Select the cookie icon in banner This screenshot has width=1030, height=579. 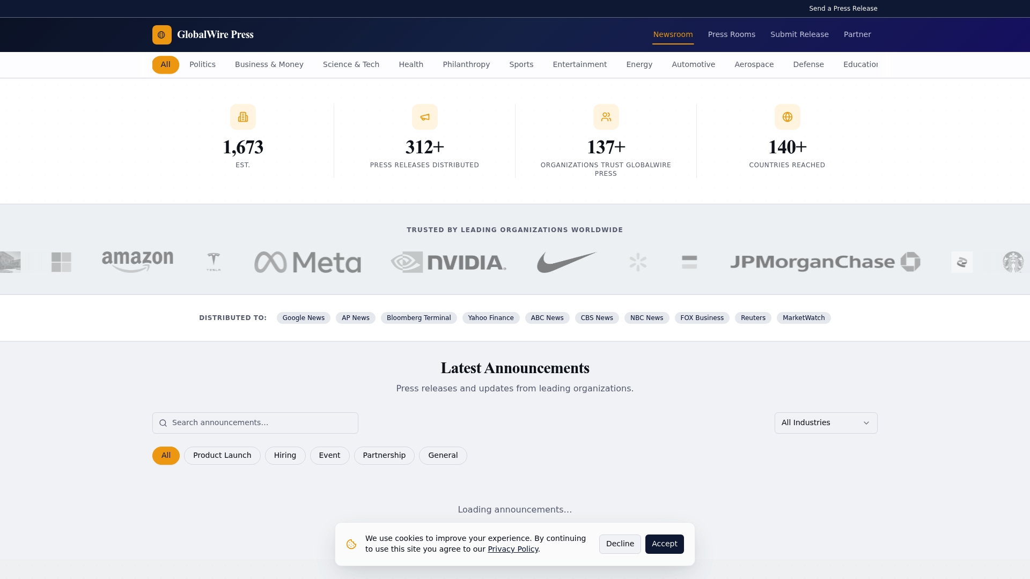point(351,544)
